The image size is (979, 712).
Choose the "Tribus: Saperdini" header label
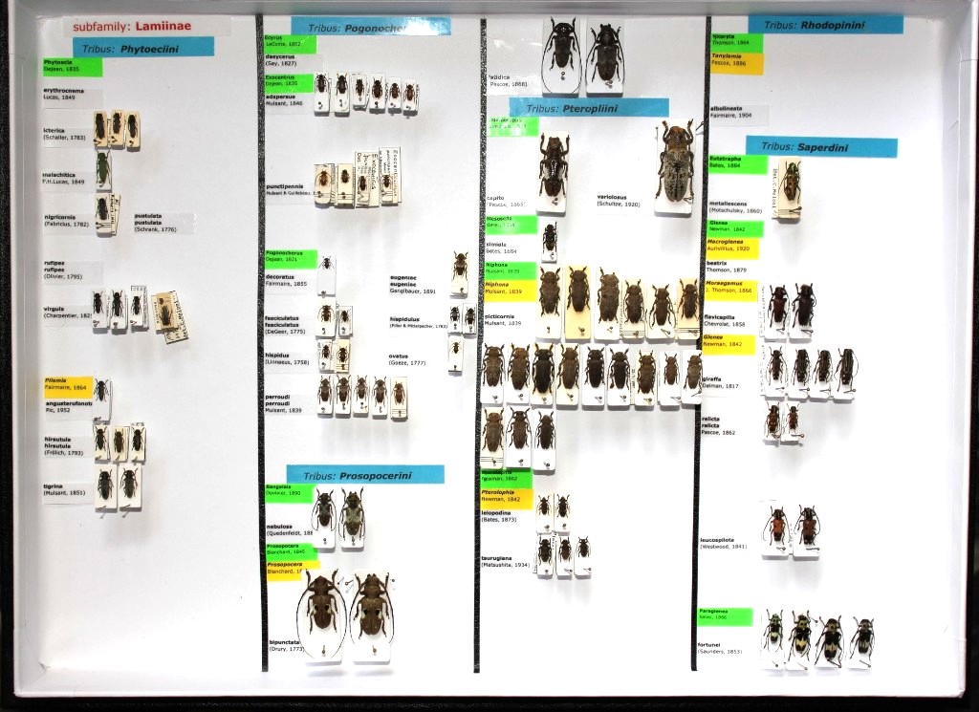(821, 147)
